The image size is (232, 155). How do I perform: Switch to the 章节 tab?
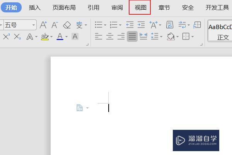[x=164, y=8]
